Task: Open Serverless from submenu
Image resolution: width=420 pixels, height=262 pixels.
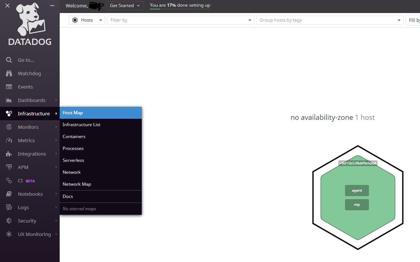Action: pyautogui.click(x=101, y=160)
